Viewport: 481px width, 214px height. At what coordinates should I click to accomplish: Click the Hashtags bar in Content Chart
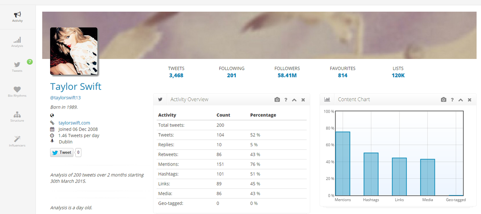371,174
